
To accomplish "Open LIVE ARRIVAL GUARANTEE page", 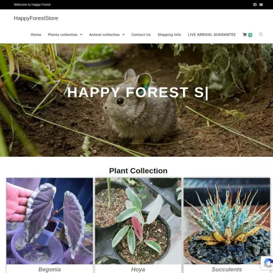I will pos(212,35).
